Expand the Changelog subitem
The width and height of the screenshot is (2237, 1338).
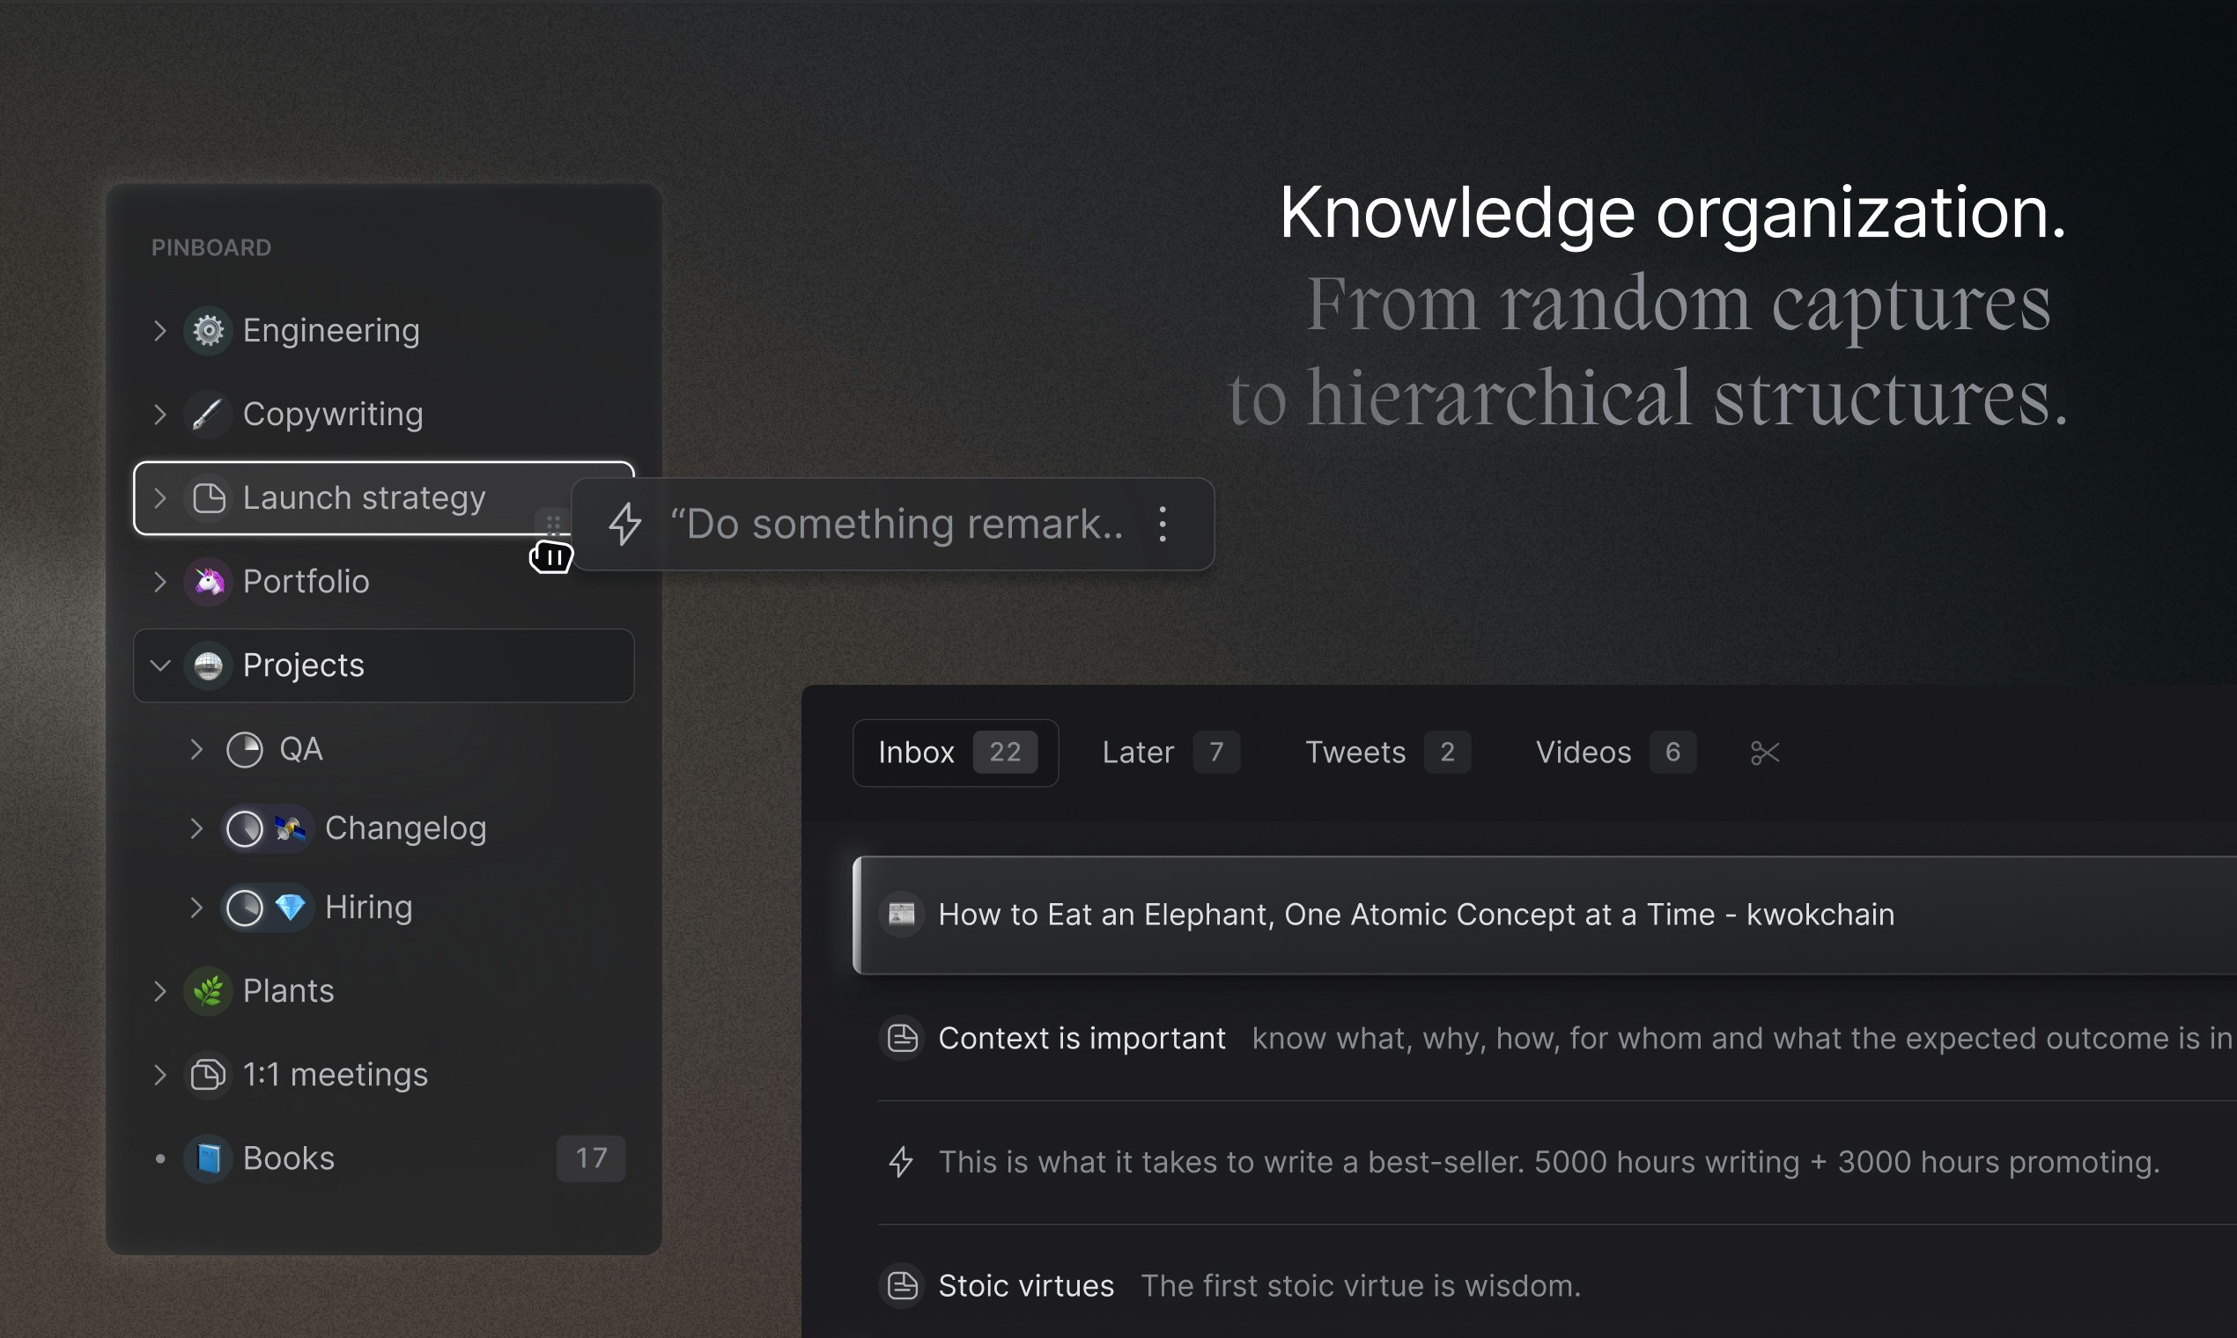pos(196,828)
